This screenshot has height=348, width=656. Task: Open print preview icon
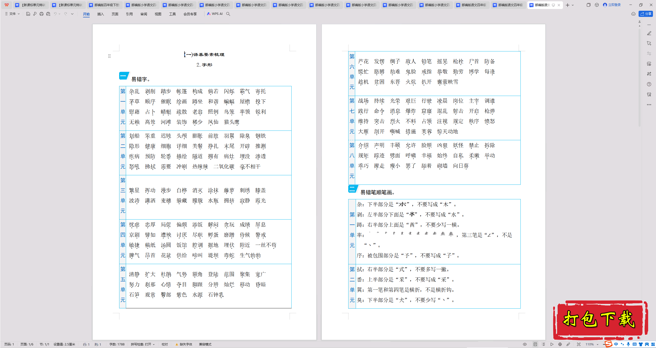(48, 14)
